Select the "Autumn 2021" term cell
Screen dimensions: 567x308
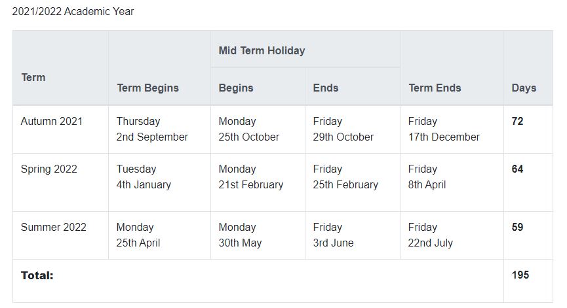[x=52, y=121]
